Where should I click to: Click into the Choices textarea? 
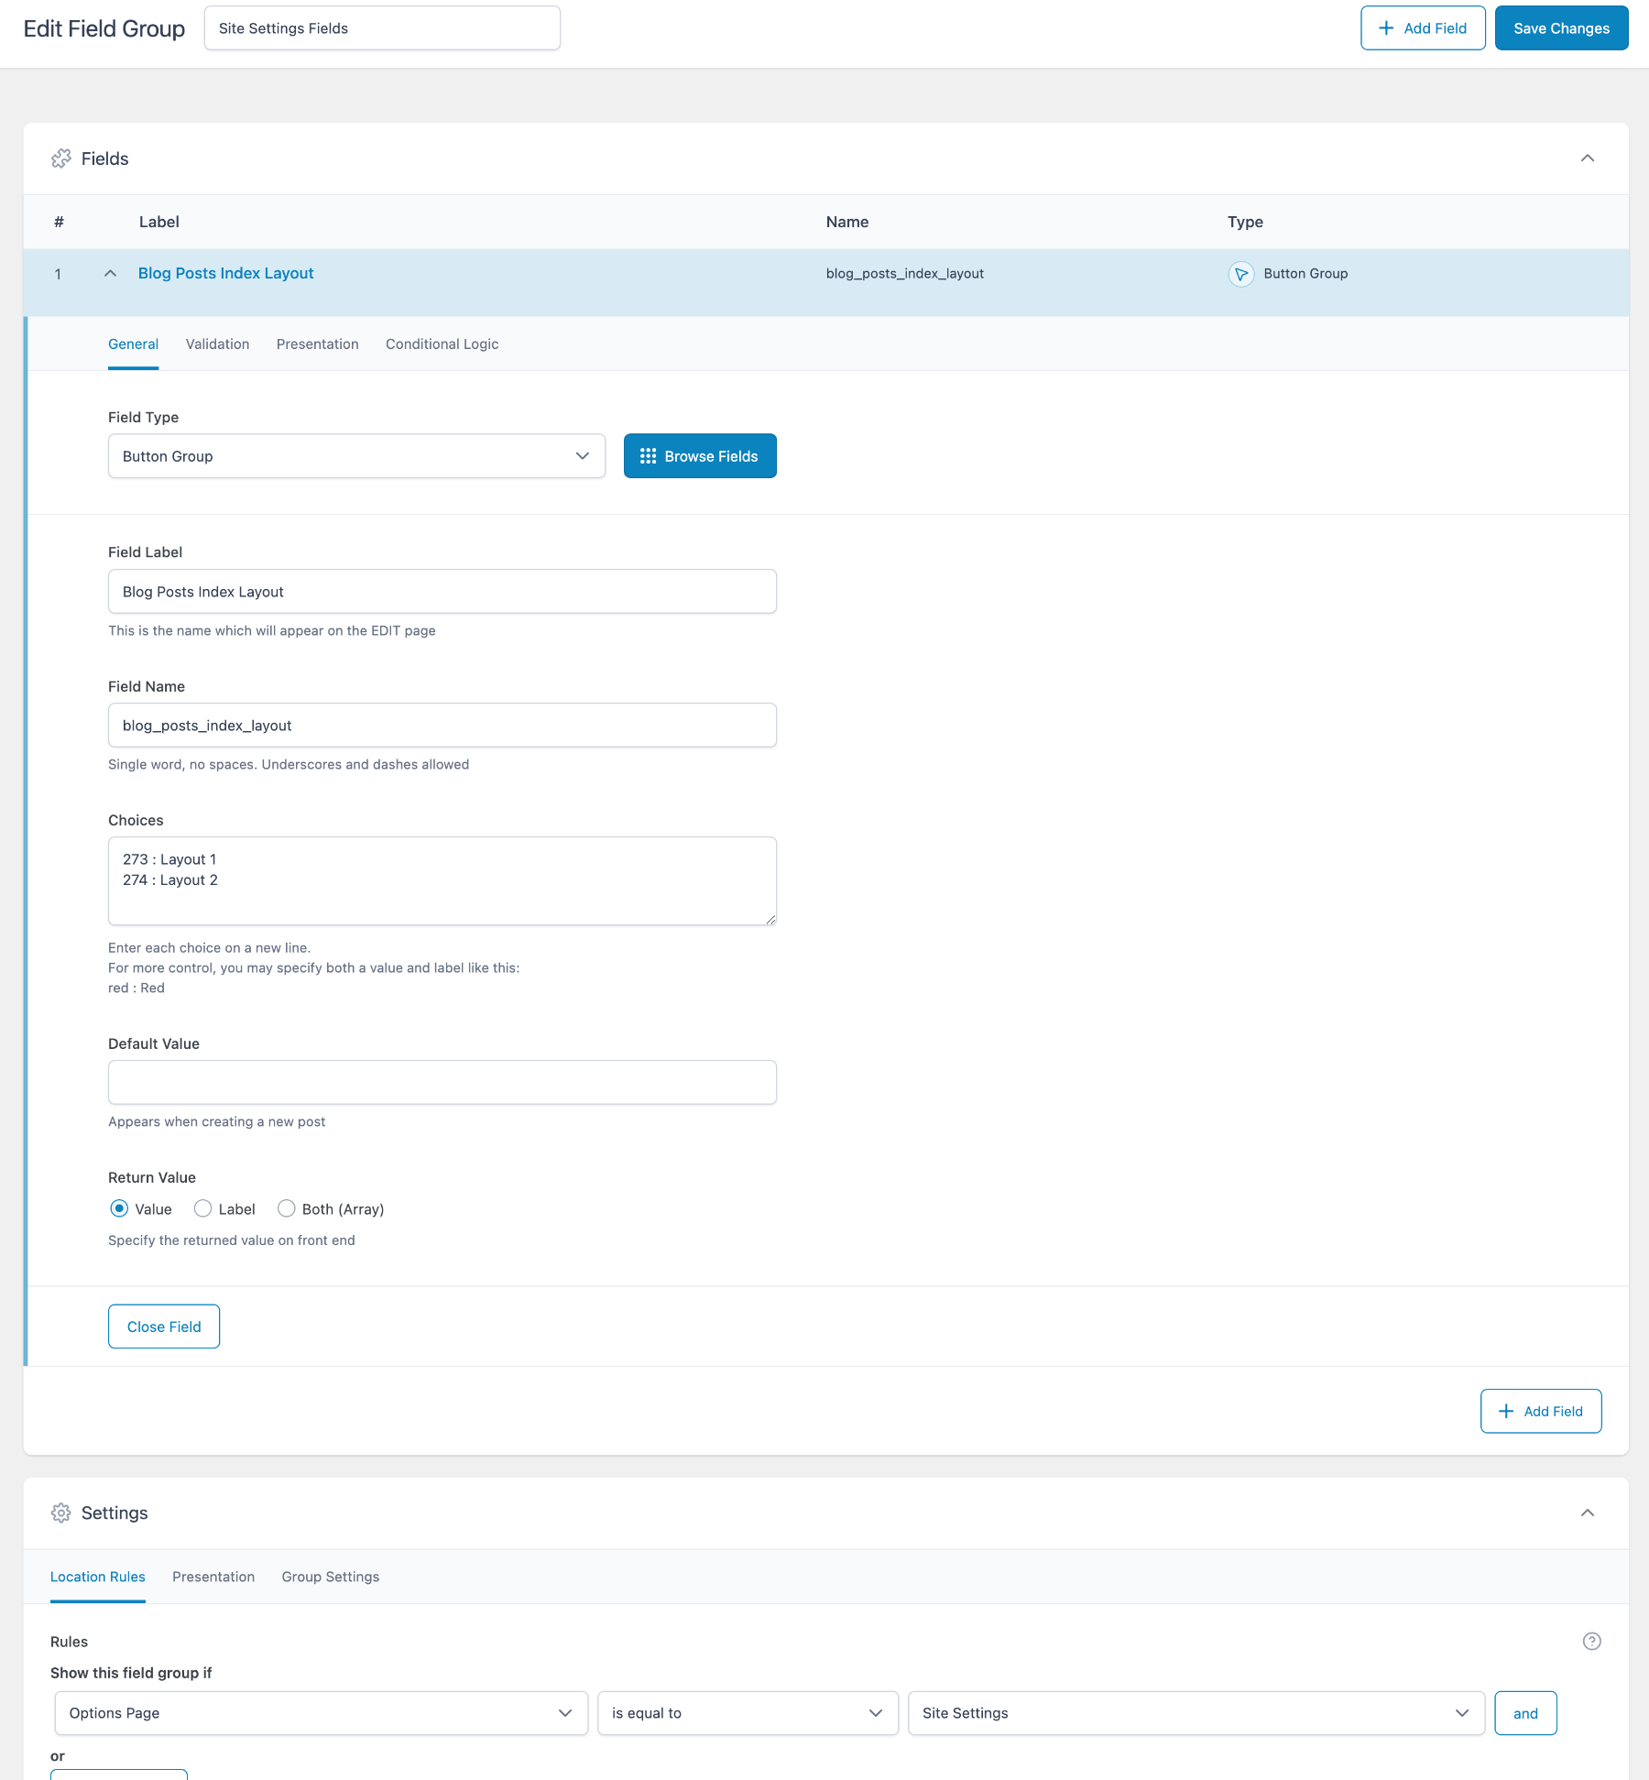click(x=442, y=881)
